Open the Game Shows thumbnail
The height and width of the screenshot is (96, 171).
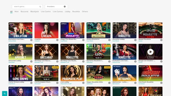click(x=20, y=73)
